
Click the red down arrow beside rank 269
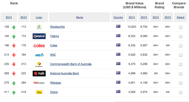click(x=14, y=74)
